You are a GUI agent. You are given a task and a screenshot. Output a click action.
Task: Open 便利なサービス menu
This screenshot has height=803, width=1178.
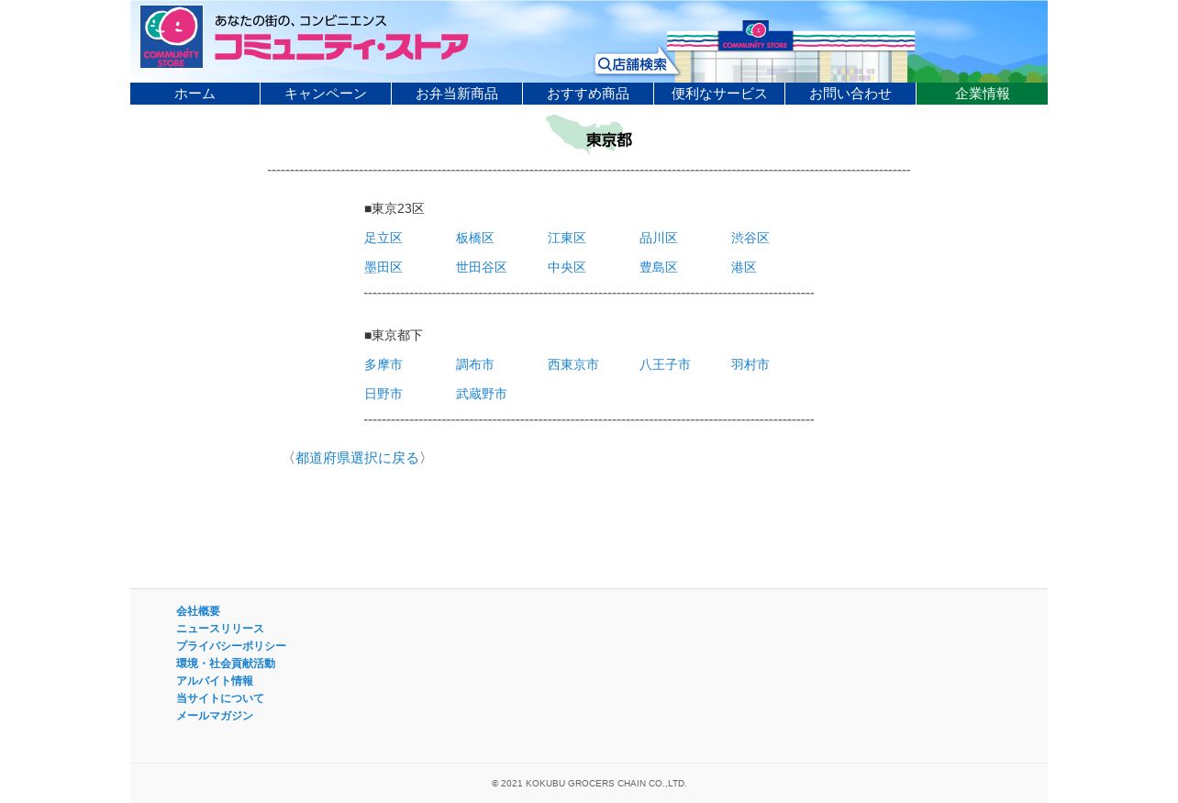[719, 94]
